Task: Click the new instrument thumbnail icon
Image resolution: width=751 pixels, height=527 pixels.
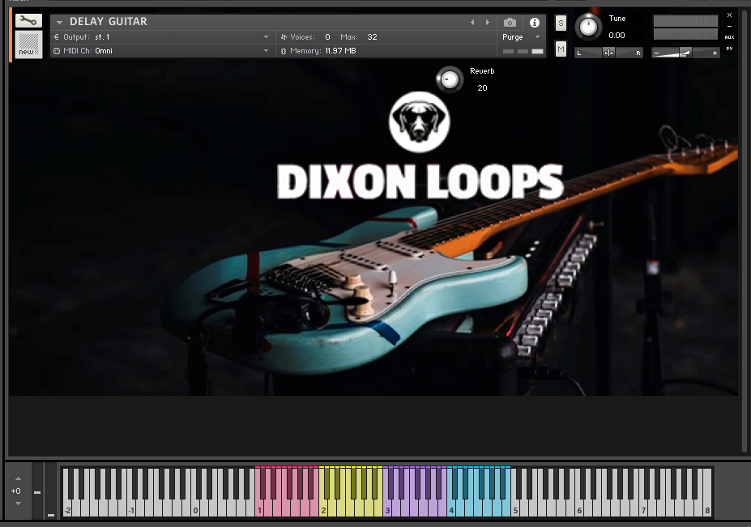Action: tap(28, 45)
